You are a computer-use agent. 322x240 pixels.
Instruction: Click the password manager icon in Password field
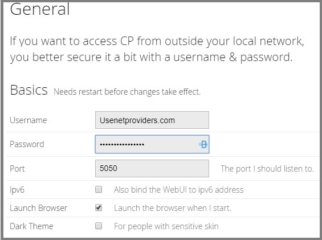tap(203, 144)
